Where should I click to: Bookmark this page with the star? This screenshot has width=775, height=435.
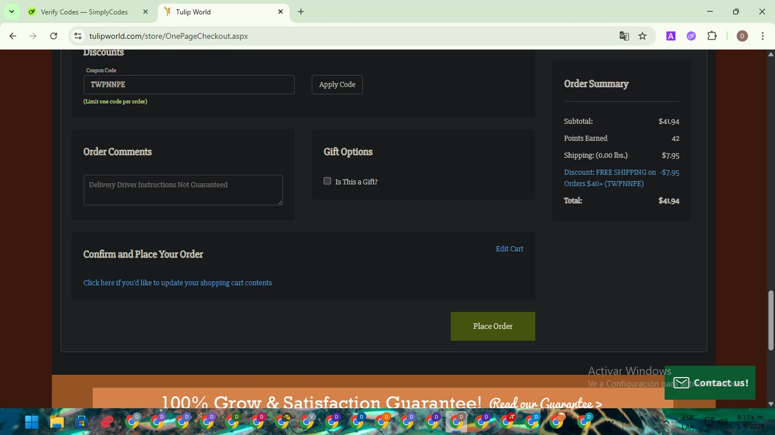(643, 36)
